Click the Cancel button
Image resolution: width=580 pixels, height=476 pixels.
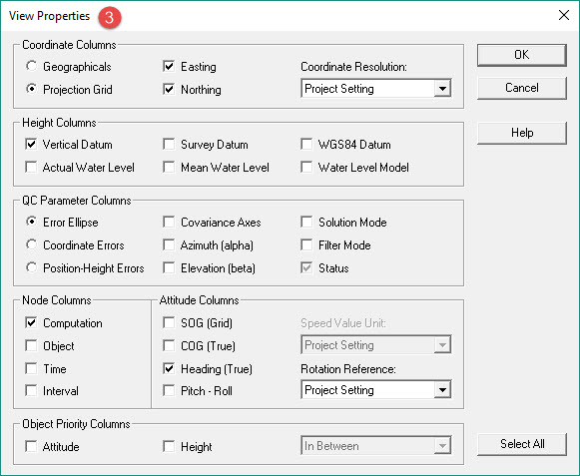point(521,88)
